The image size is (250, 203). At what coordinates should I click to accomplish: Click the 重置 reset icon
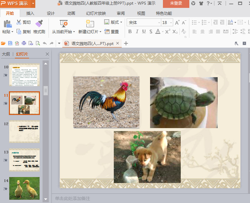pos(107,32)
